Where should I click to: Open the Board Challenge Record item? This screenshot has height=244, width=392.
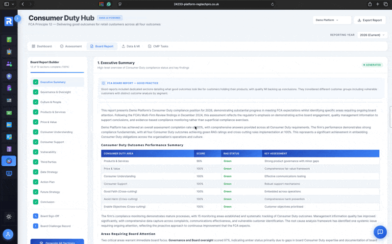coord(57,226)
